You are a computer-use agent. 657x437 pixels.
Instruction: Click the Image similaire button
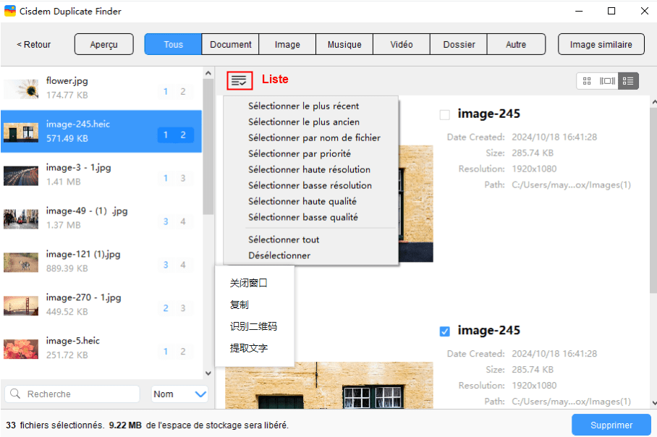pos(601,45)
